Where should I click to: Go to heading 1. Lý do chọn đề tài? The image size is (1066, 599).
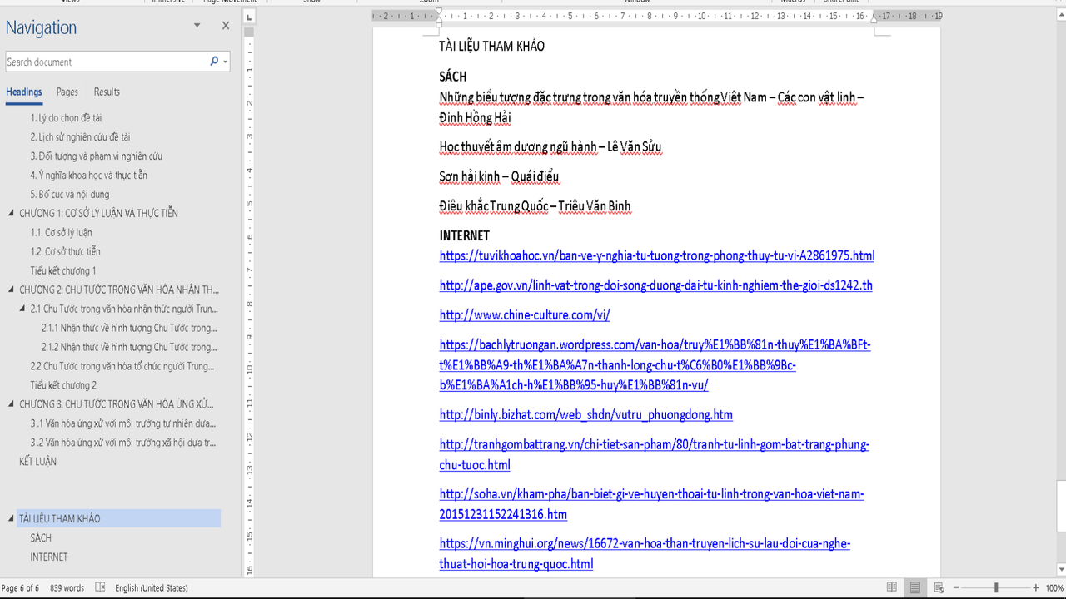coord(66,118)
